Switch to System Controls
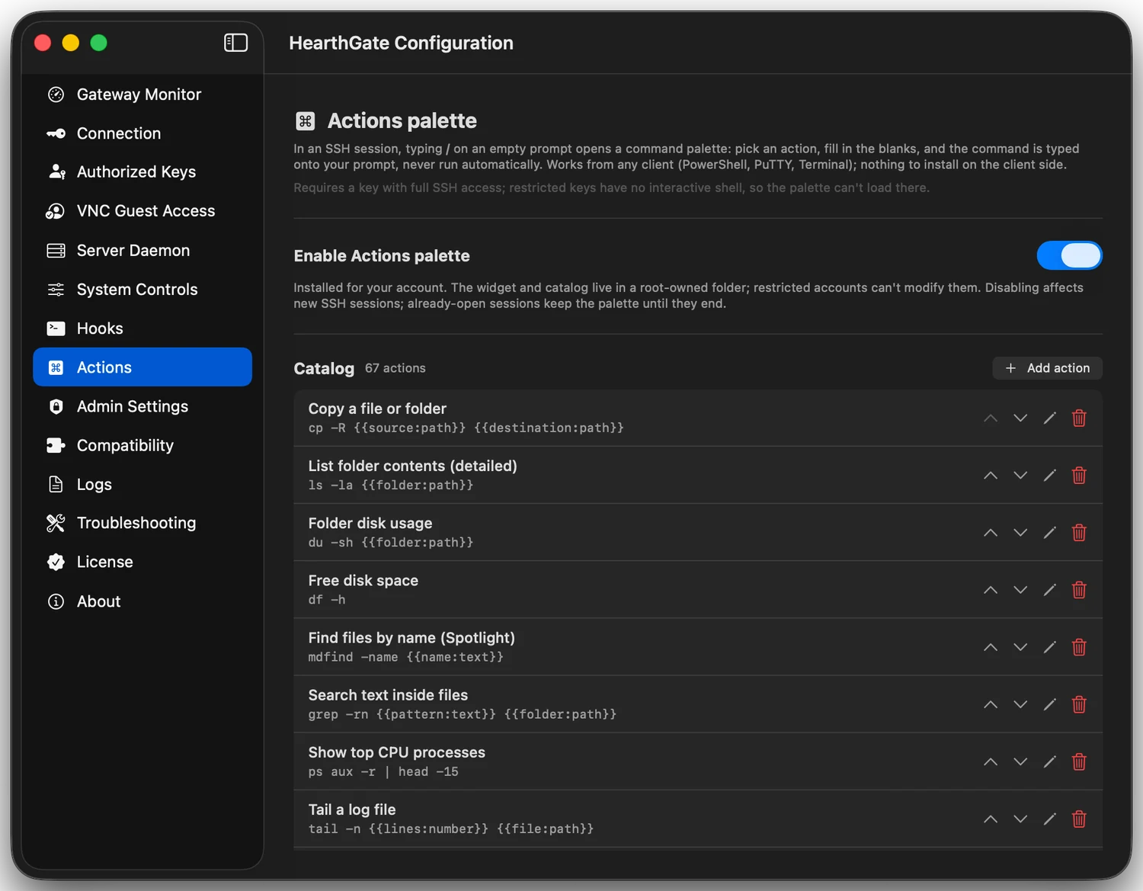This screenshot has width=1143, height=891. 142,290
